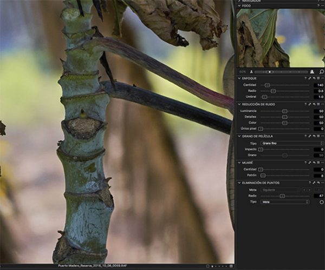Reset Eliminación de puntos adjustments

[x=318, y=183]
